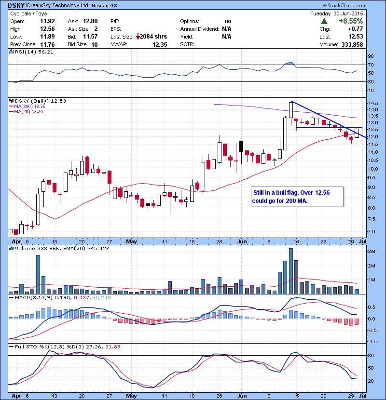386x400 pixels.
Task: Click the MA(20) 12.24 legend text
Action: click(x=28, y=111)
